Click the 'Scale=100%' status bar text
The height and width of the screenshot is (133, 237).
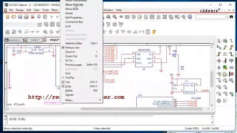[x=192, y=129]
